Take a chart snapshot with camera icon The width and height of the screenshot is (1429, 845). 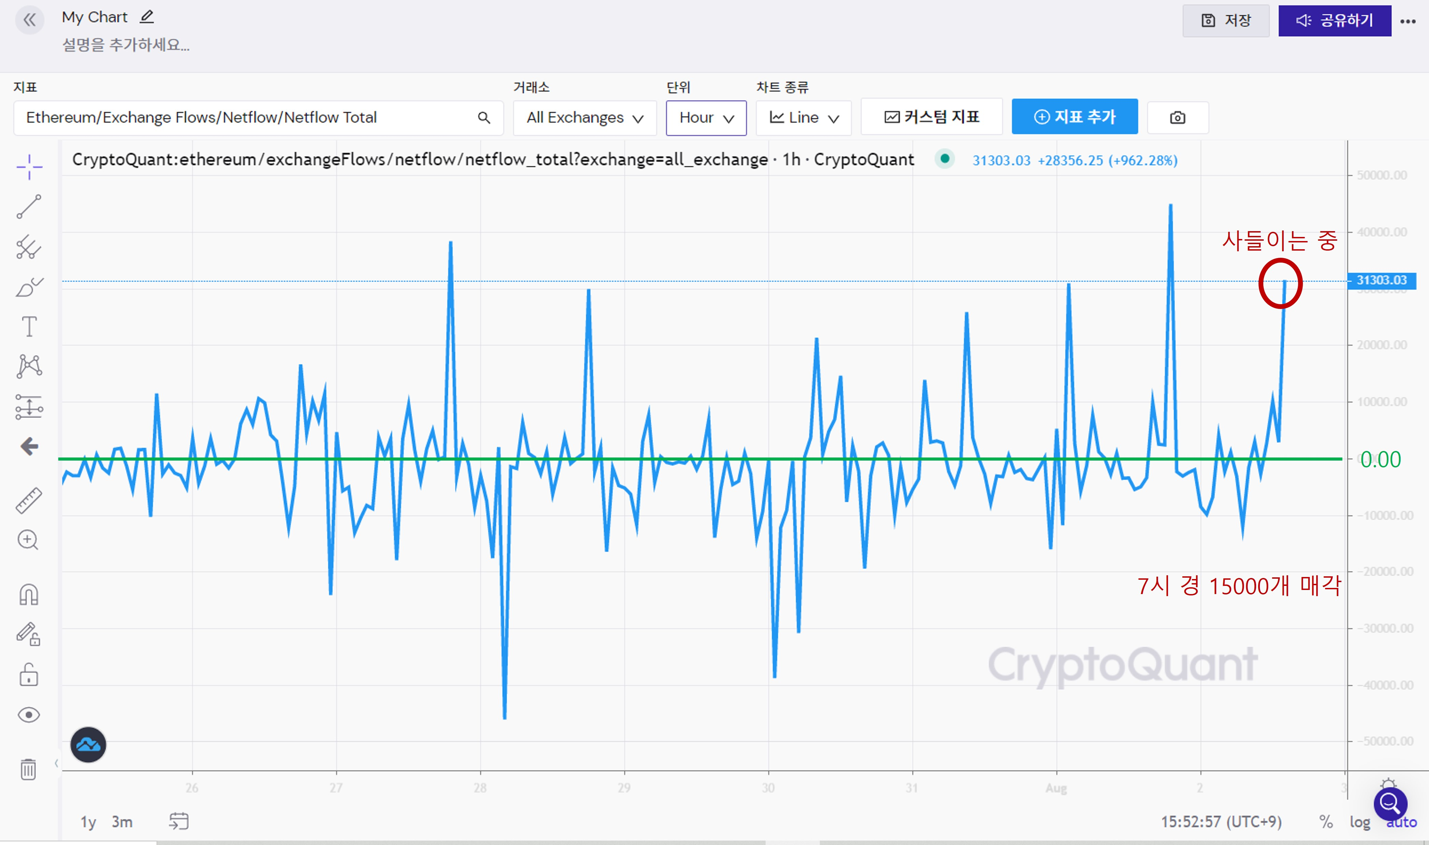click(x=1177, y=118)
